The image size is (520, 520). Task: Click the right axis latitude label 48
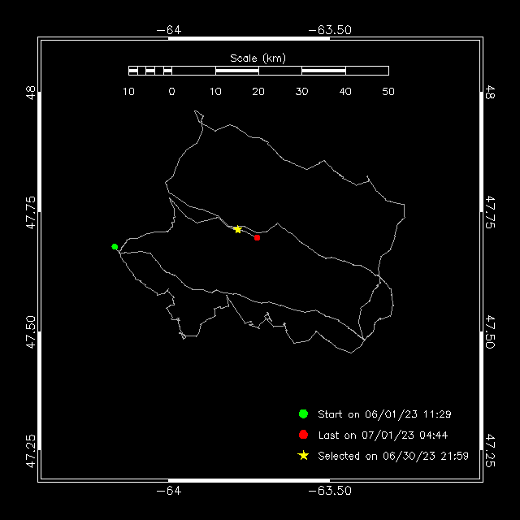[x=490, y=93]
